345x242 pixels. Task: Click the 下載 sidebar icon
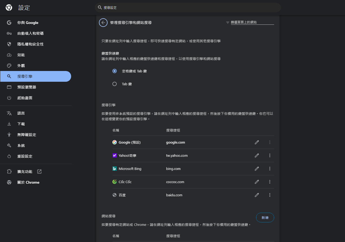click(x=9, y=124)
